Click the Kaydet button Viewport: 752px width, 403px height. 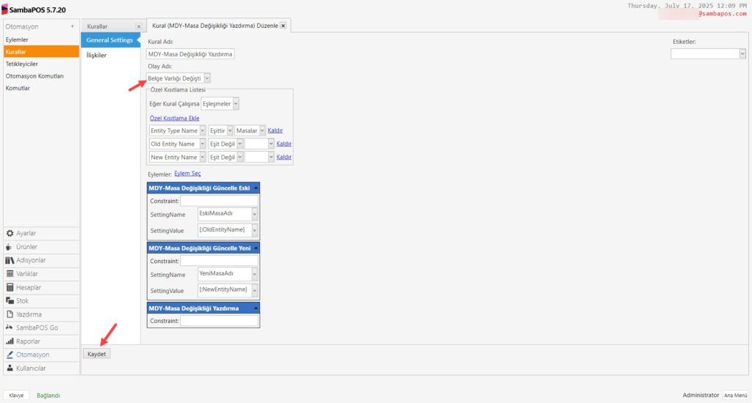[97, 354]
